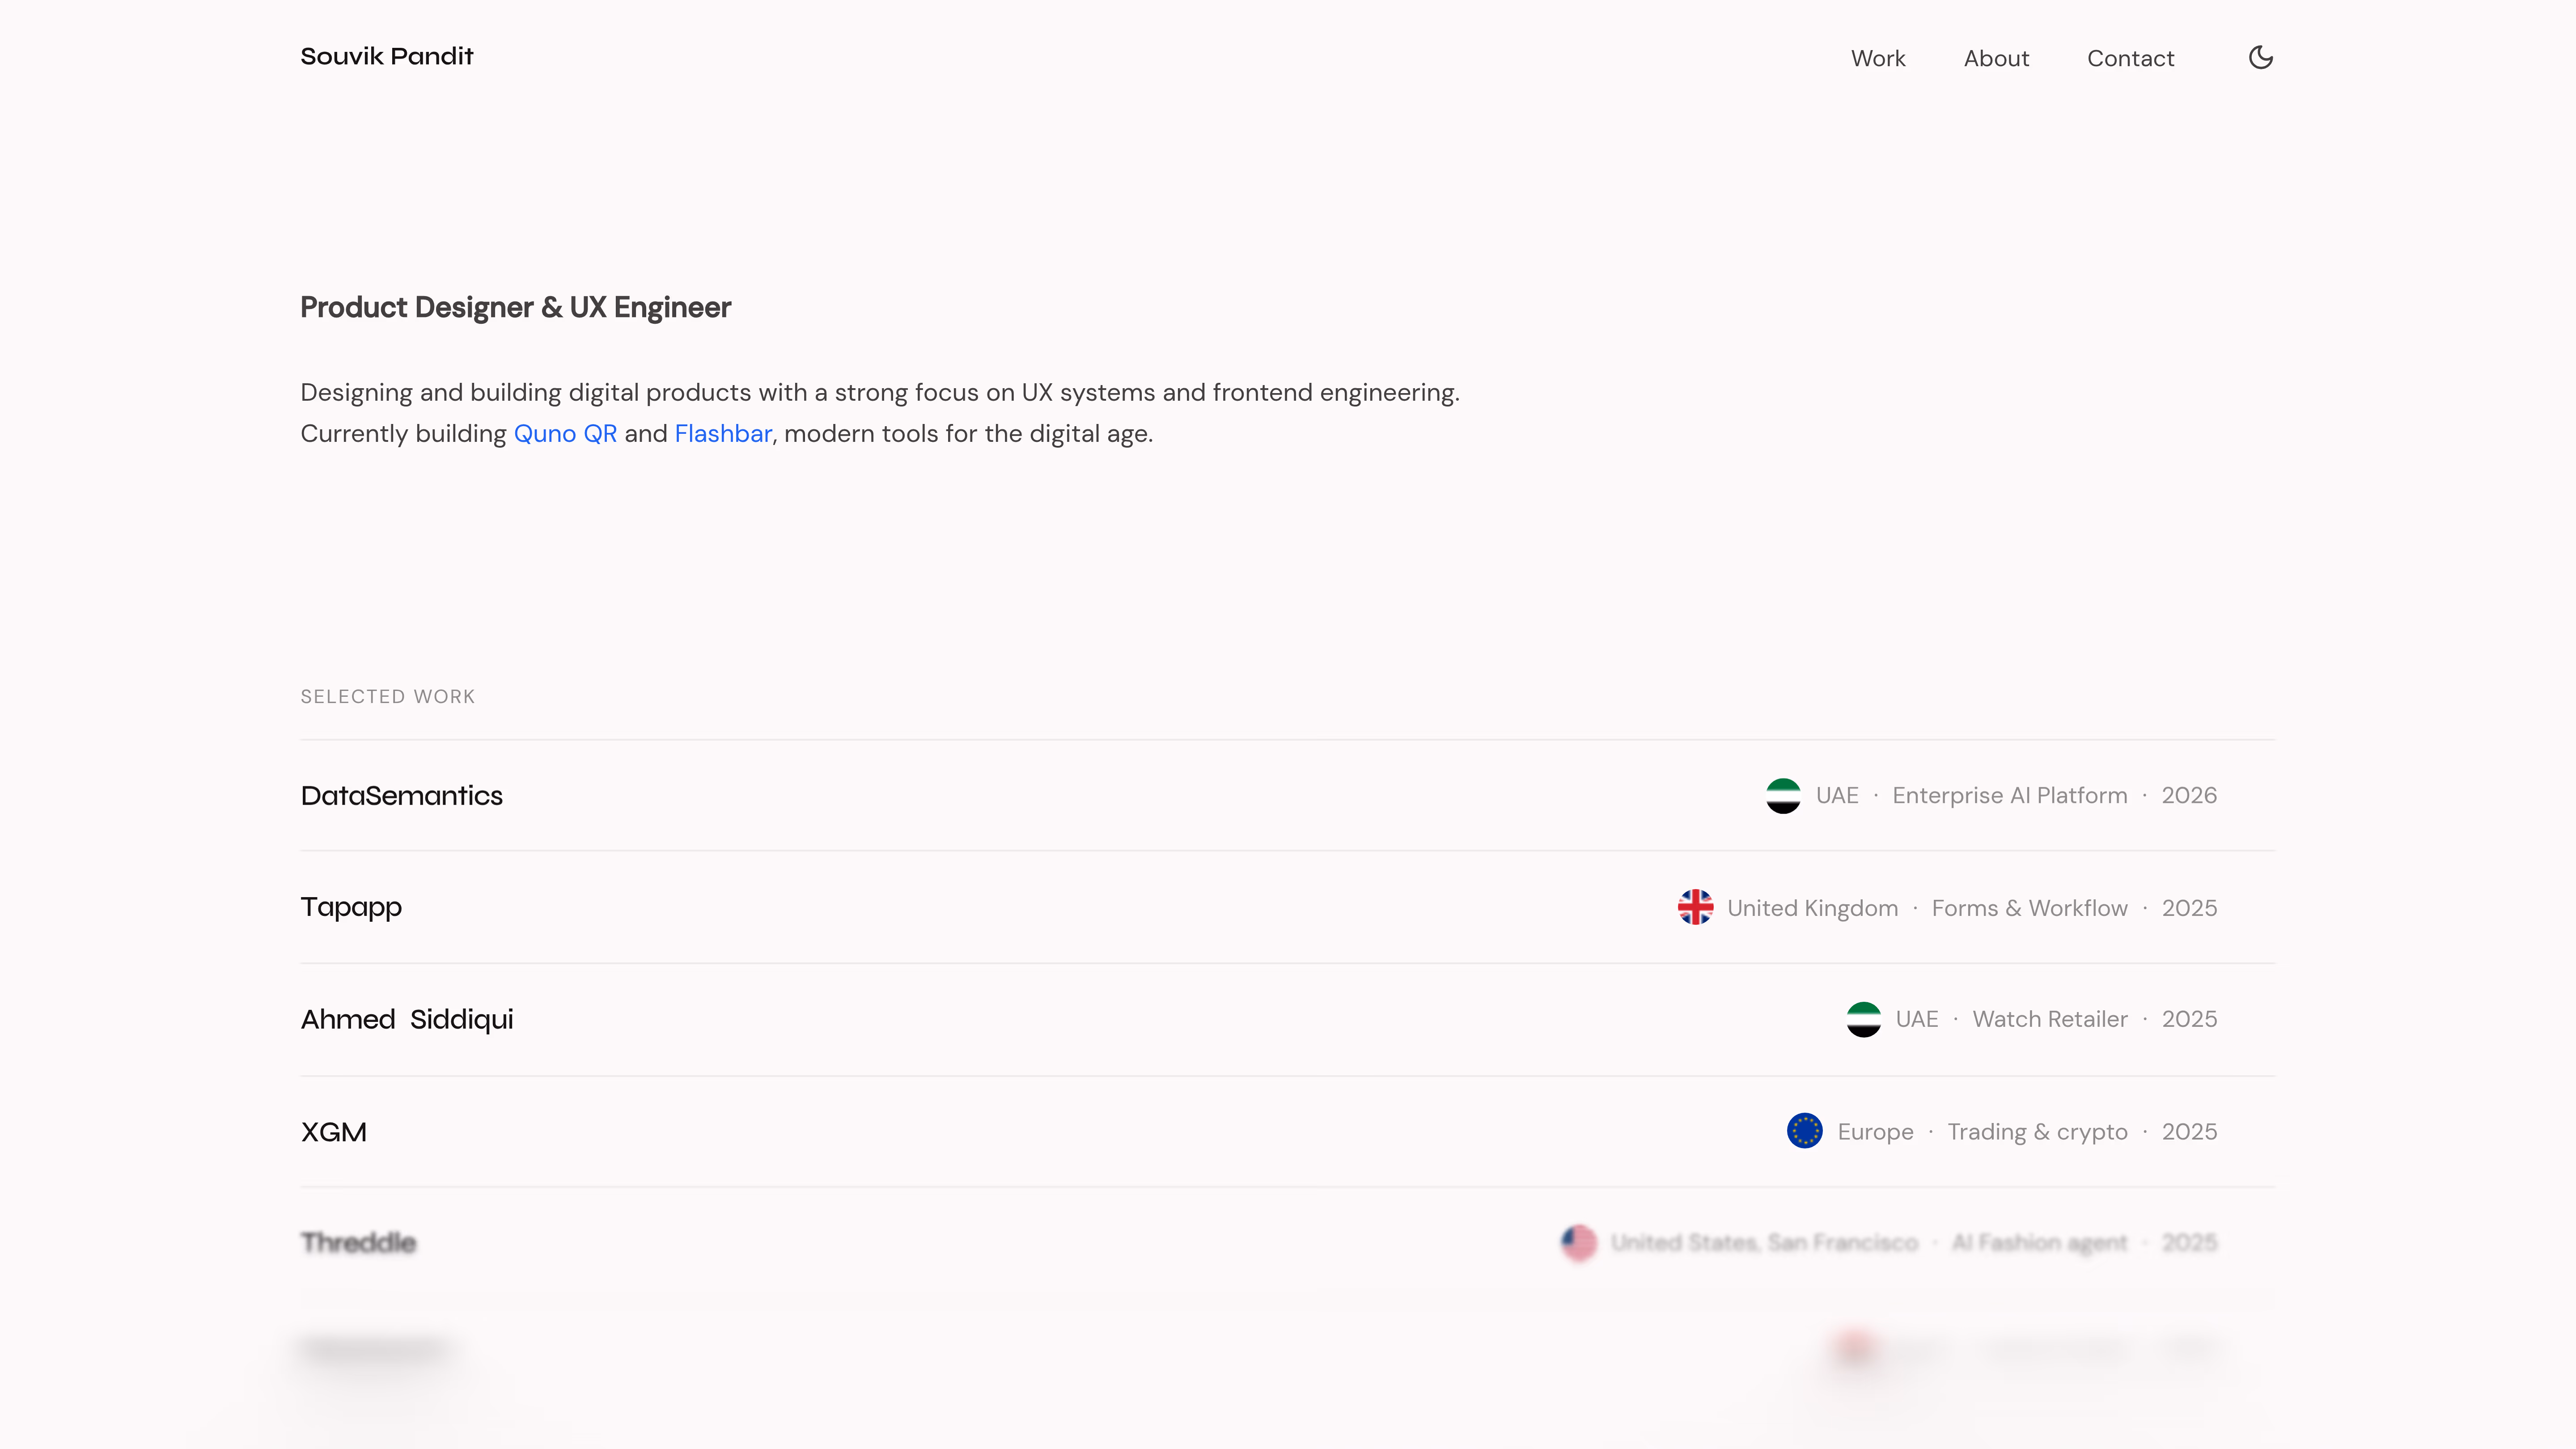The height and width of the screenshot is (1449, 2576).
Task: Open the Ahmed Siddiqui project
Action: pyautogui.click(x=1287, y=1019)
